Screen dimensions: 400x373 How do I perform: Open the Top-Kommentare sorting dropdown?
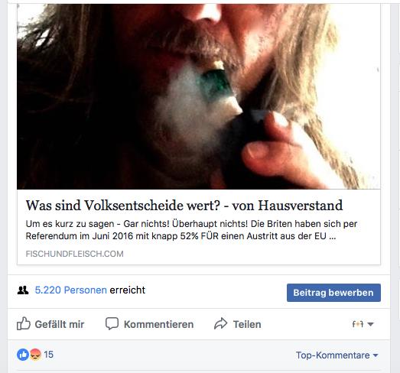(x=337, y=355)
